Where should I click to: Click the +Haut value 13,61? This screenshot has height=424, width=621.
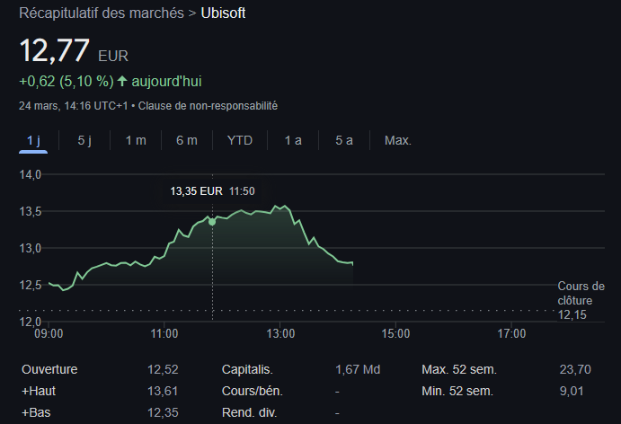point(163,391)
